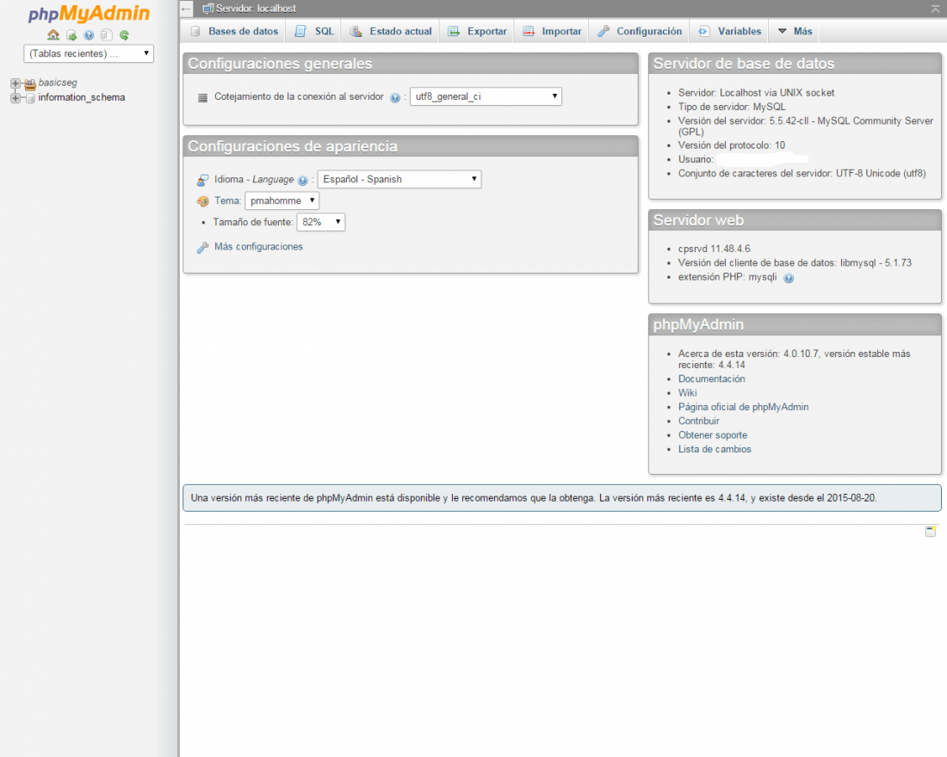Open the Tablas recientes dropdown
947x757 pixels.
(89, 53)
